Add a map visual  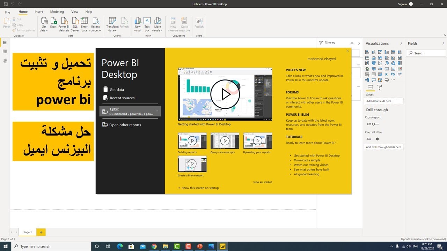[367, 69]
